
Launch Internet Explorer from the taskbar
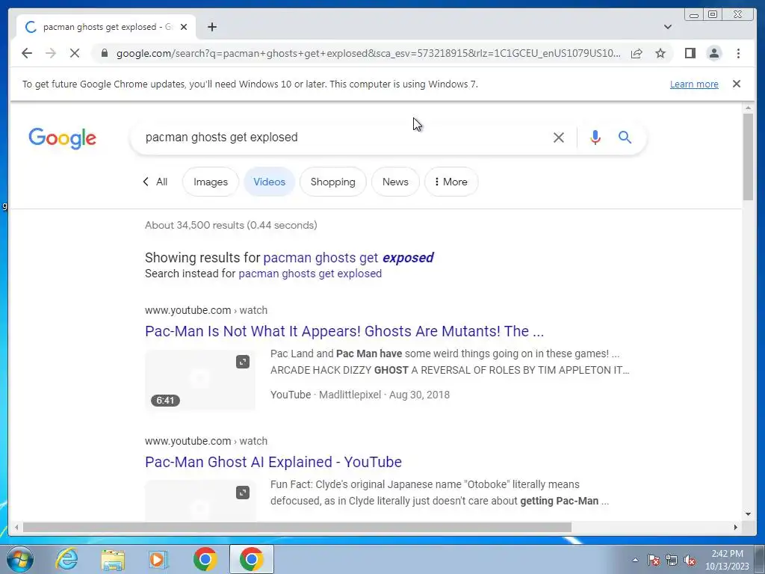tap(66, 559)
